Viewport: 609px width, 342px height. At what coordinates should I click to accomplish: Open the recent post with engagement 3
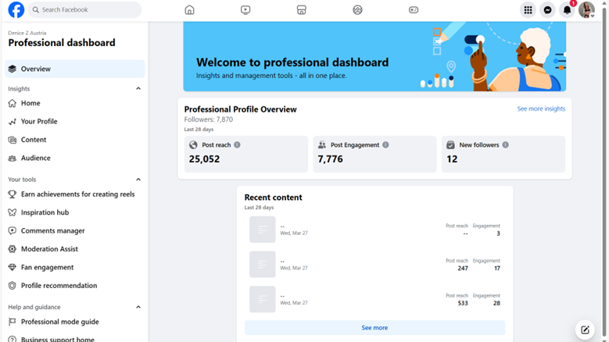[374, 230]
